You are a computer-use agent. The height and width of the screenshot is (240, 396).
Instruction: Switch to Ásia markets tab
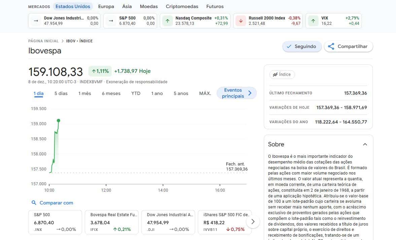click(x=127, y=7)
